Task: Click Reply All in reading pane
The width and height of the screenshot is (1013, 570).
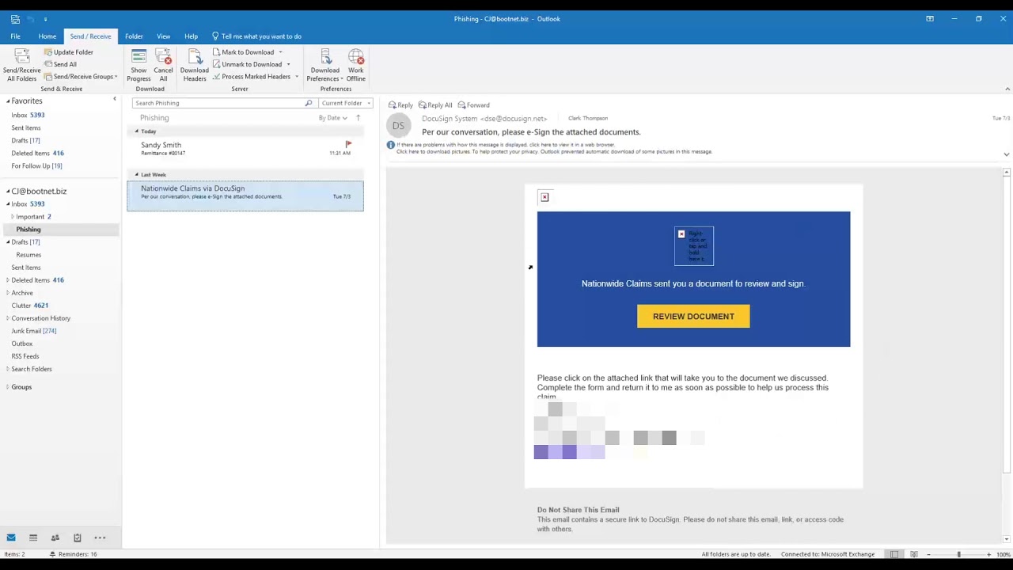Action: tap(435, 105)
